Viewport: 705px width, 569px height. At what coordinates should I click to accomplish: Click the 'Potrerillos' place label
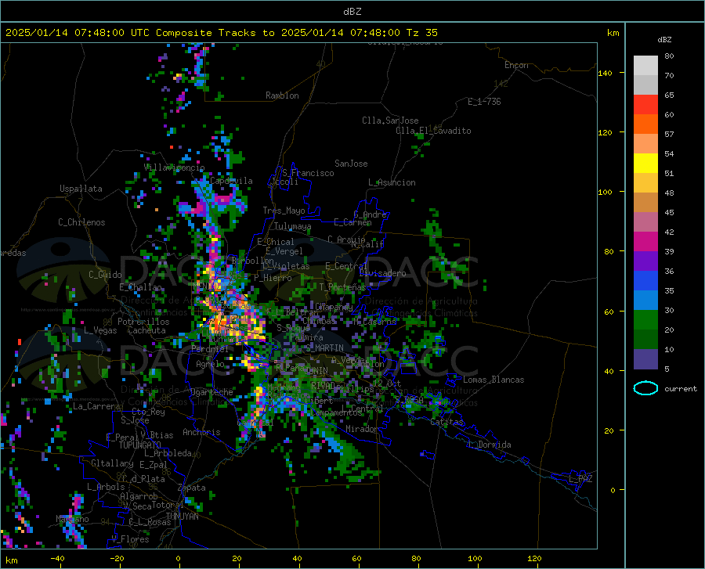pos(143,322)
